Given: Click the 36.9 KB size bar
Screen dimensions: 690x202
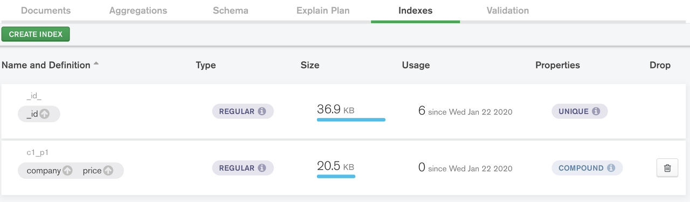Looking at the screenshot, I should 351,120.
